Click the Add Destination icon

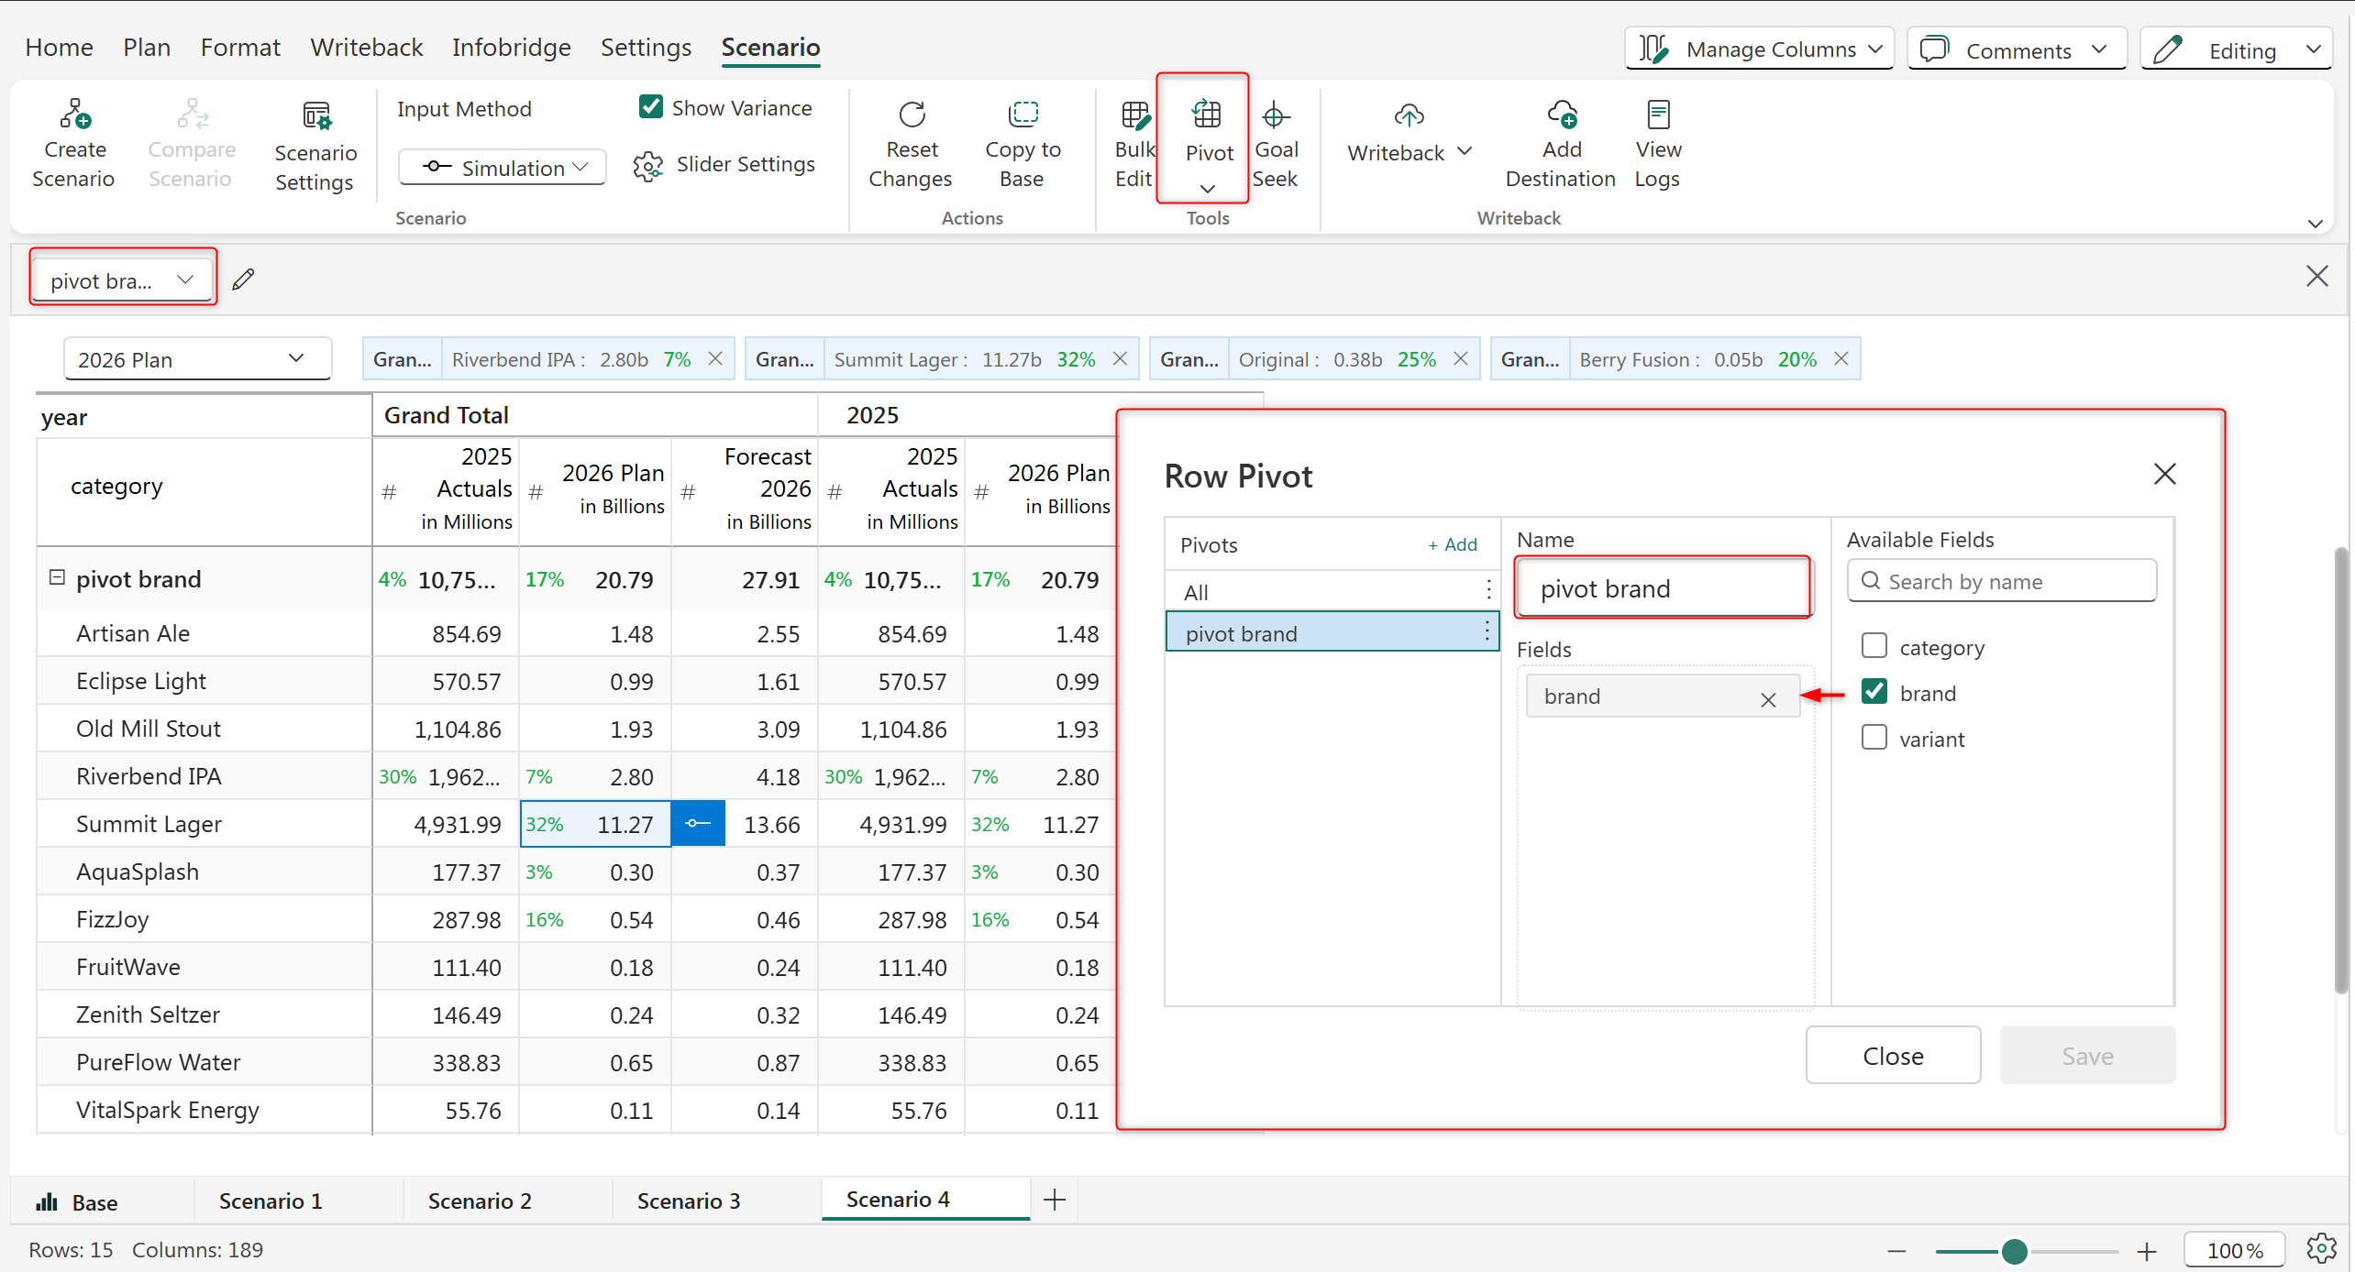pos(1561,115)
